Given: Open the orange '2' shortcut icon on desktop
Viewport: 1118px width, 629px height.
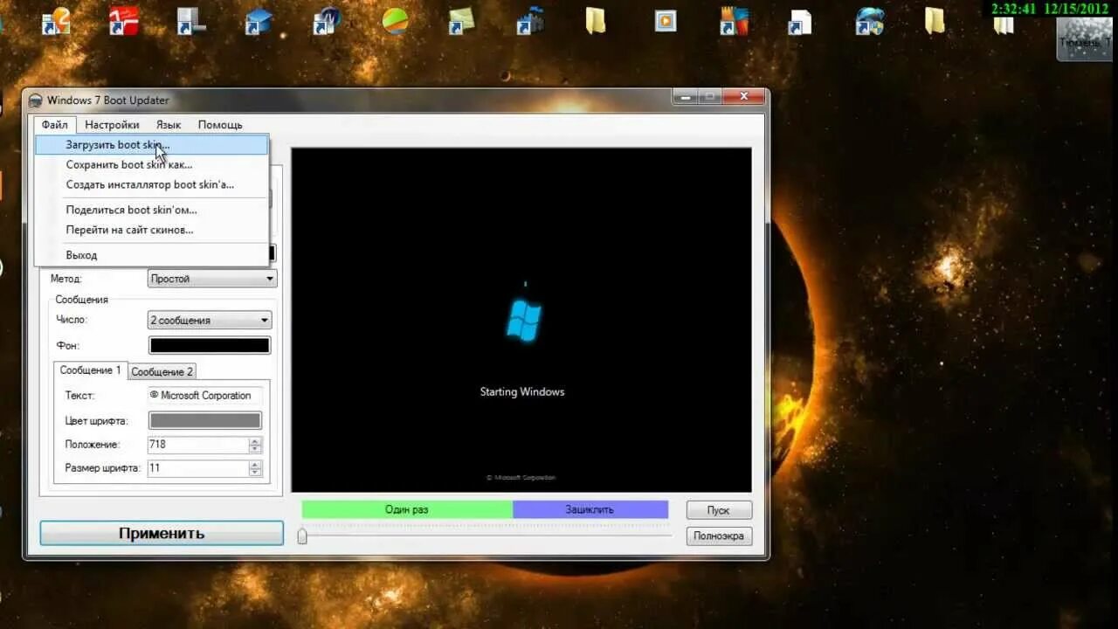Looking at the screenshot, I should [x=57, y=20].
